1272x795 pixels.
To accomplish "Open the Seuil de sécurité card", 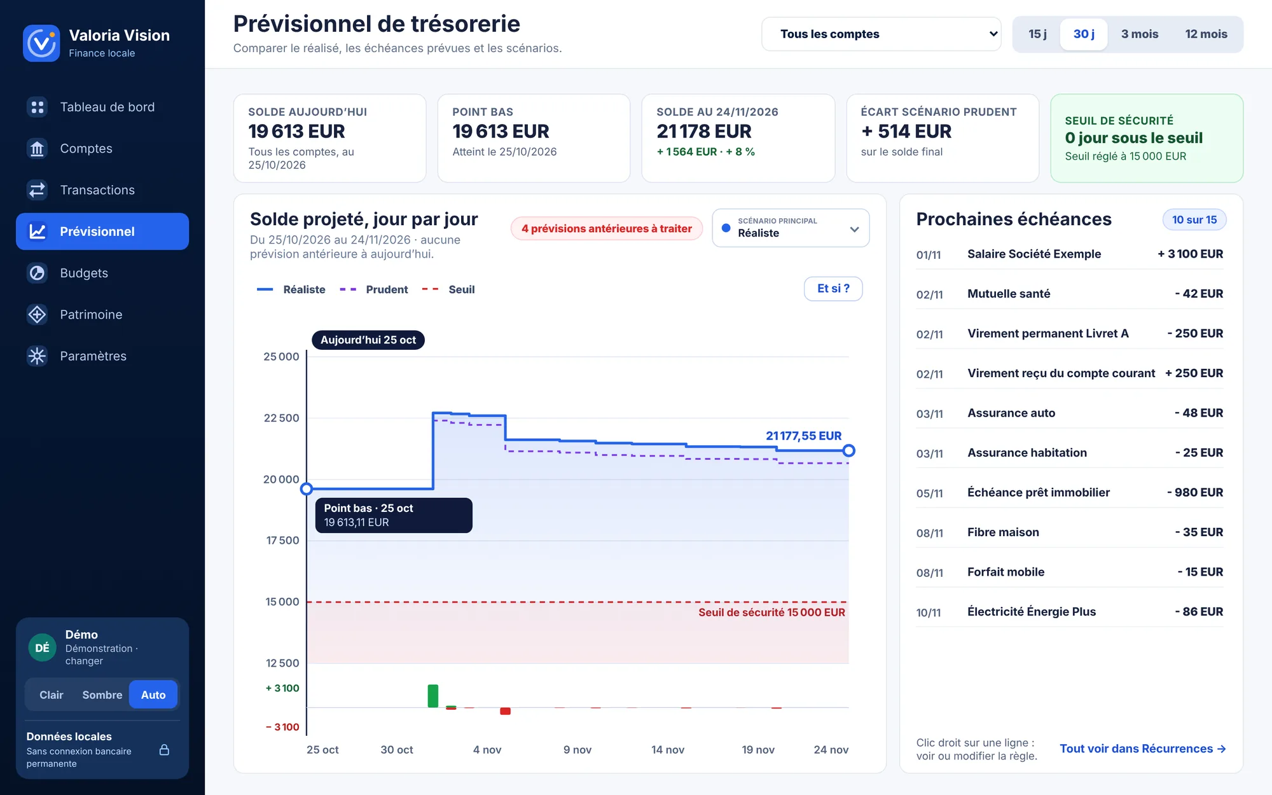I will [1147, 138].
